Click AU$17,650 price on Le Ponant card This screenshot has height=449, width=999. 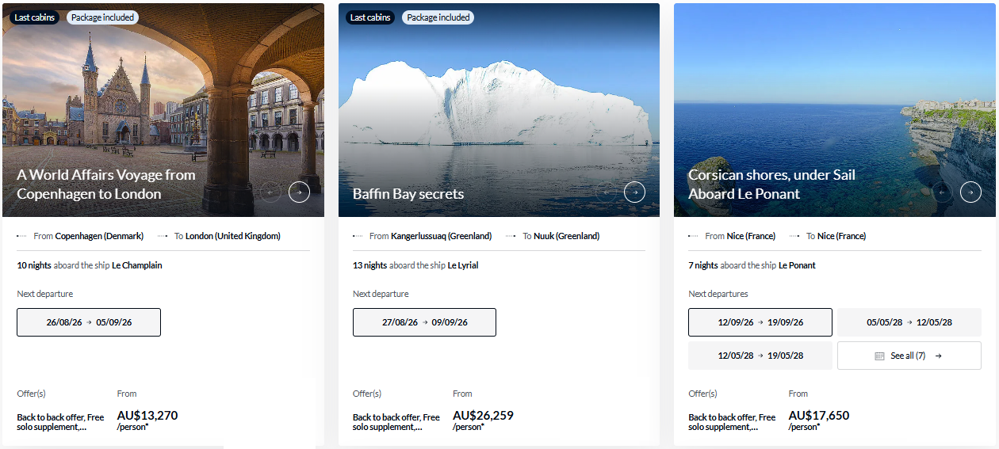819,416
